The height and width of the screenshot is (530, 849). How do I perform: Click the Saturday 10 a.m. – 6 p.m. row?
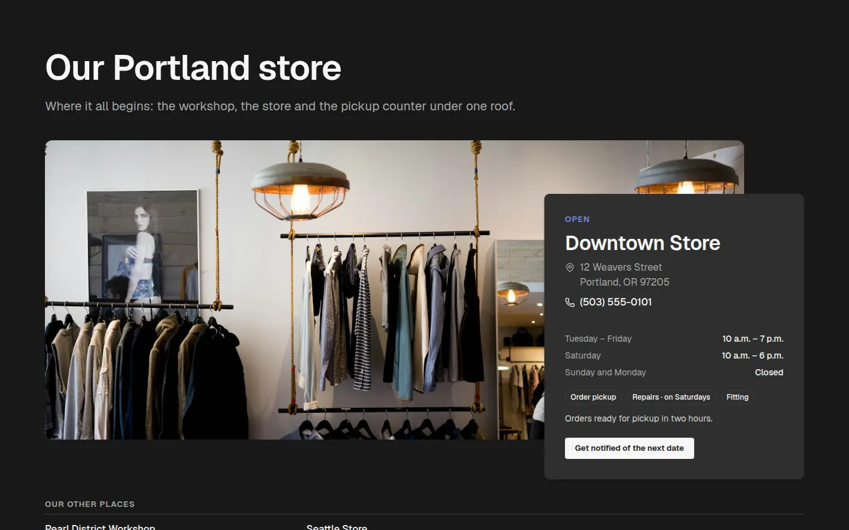tap(674, 355)
